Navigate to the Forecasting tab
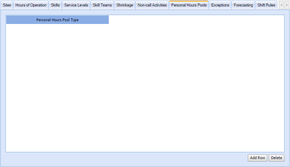 pyautogui.click(x=243, y=5)
